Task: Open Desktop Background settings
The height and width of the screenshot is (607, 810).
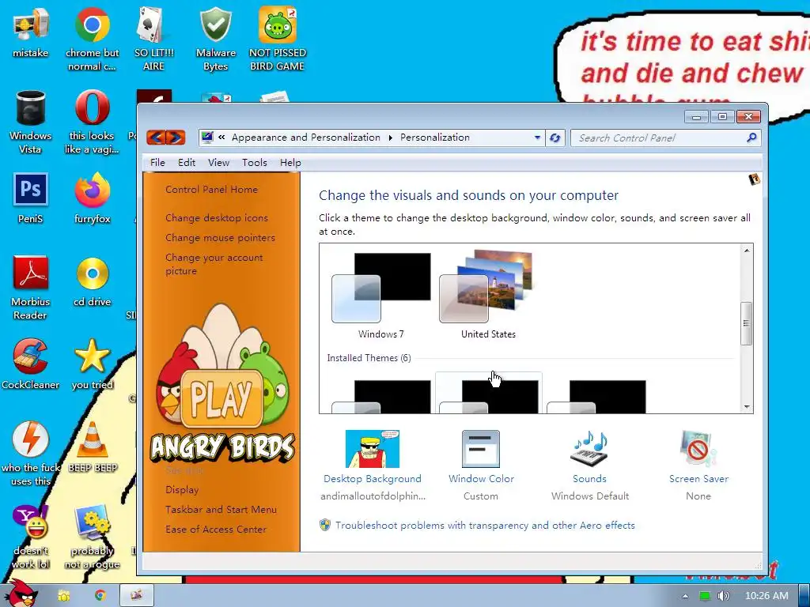Action: click(373, 466)
